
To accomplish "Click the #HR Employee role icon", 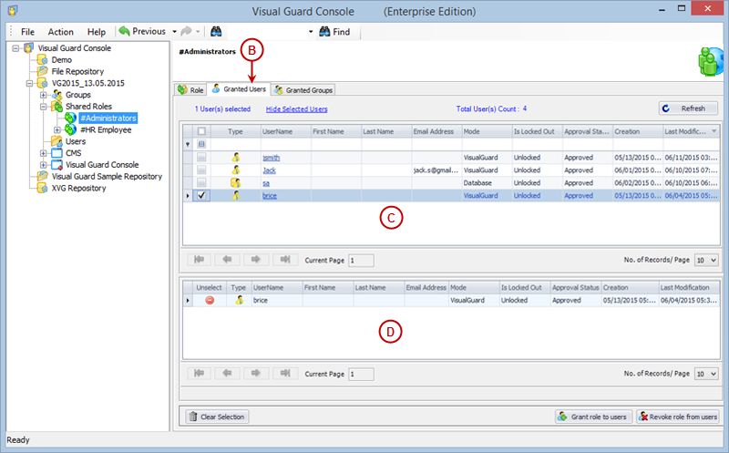I will (x=71, y=129).
